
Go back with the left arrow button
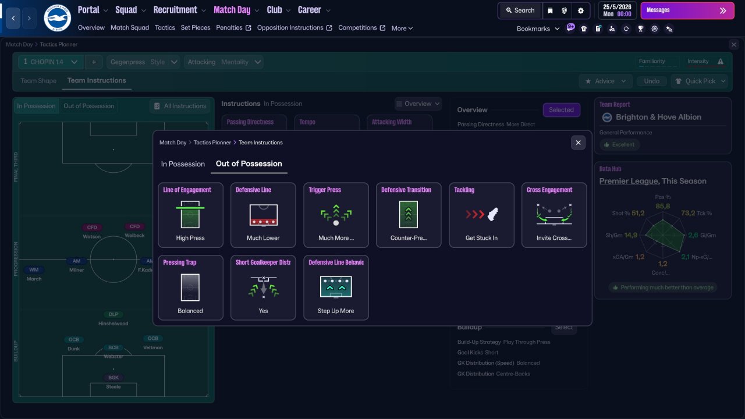click(13, 18)
